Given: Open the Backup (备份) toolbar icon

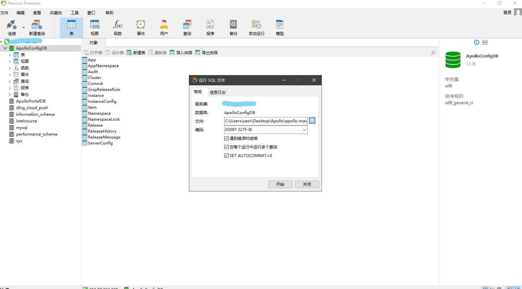Looking at the screenshot, I should pyautogui.click(x=234, y=28).
